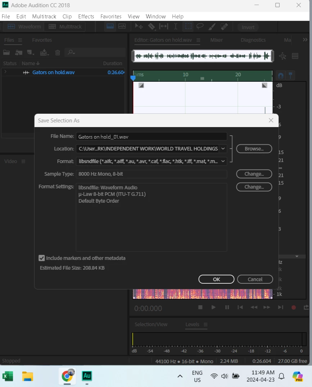Click Change button next to Format Settings
This screenshot has width=312, height=387.
coord(254,187)
